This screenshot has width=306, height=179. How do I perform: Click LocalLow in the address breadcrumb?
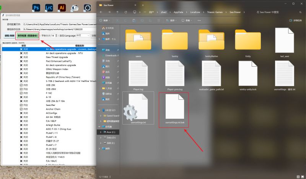(195, 12)
